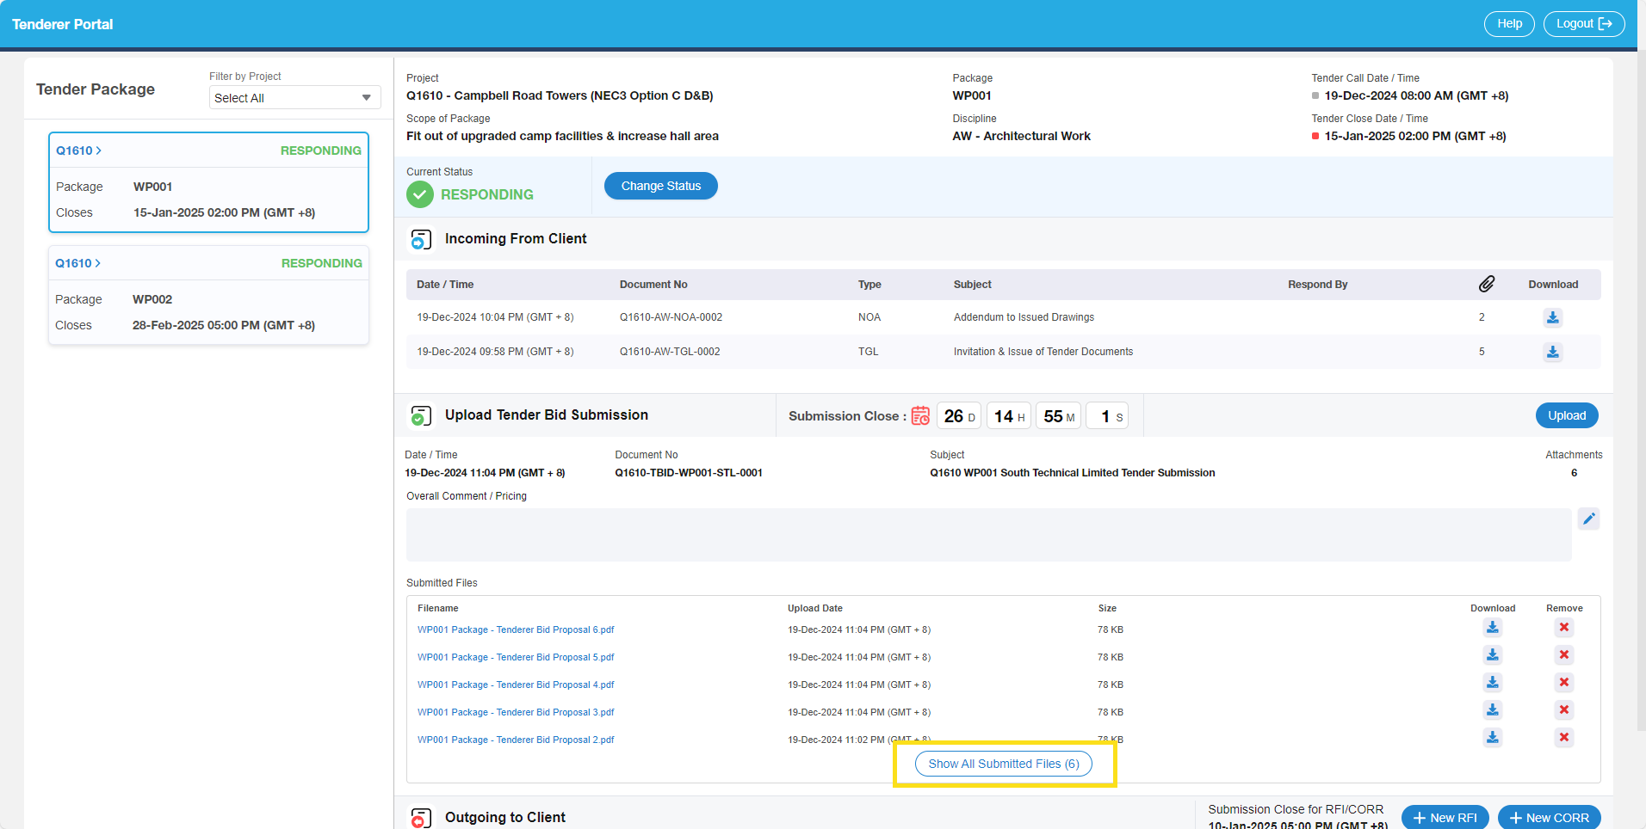This screenshot has height=829, width=1646.
Task: Download Tenderer Bid Proposal 2.pdf
Action: point(1493,738)
